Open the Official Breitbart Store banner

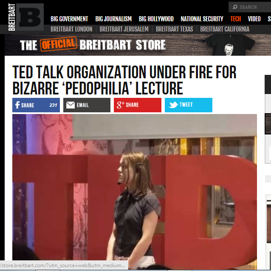[x=138, y=45]
